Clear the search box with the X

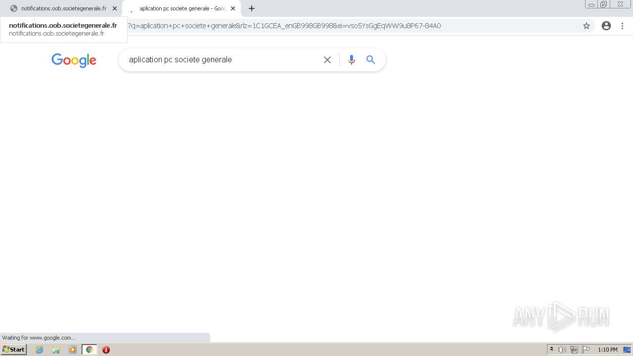point(327,60)
